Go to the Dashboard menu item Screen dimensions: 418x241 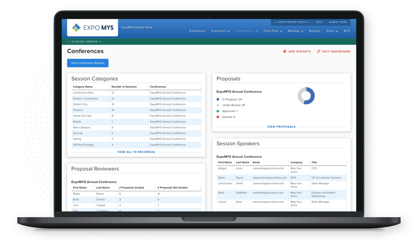tap(197, 31)
